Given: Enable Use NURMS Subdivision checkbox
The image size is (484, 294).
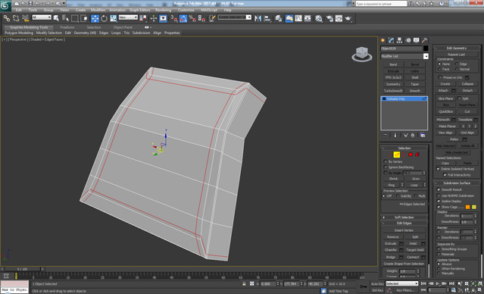Looking at the screenshot, I should tap(439, 195).
